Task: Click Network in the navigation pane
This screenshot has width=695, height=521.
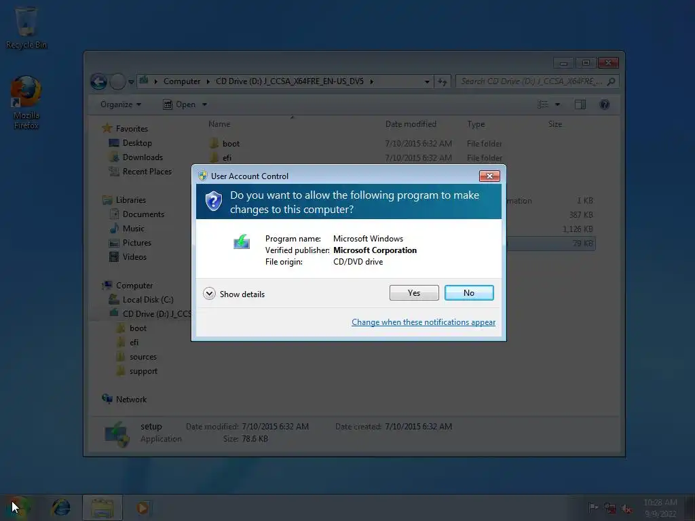Action: (x=131, y=399)
